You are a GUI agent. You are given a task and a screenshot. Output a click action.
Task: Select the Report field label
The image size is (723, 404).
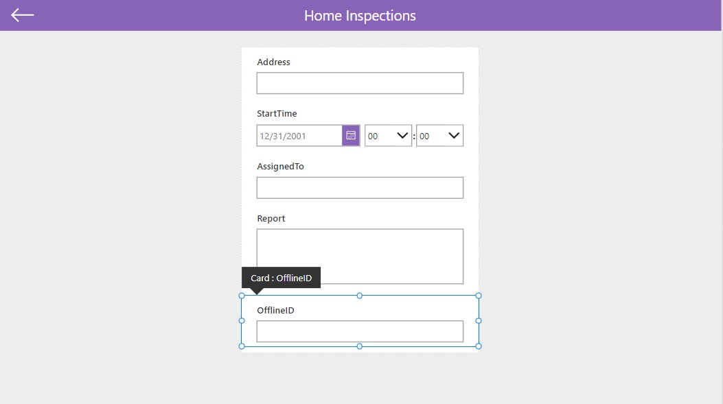(x=271, y=218)
